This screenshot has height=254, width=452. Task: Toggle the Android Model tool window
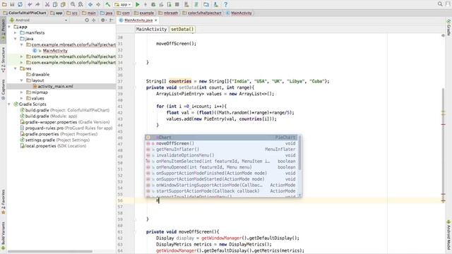448,235
